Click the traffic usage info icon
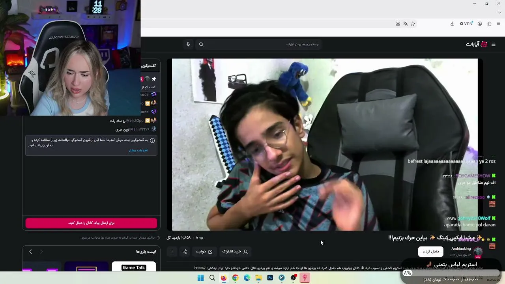 point(158,238)
